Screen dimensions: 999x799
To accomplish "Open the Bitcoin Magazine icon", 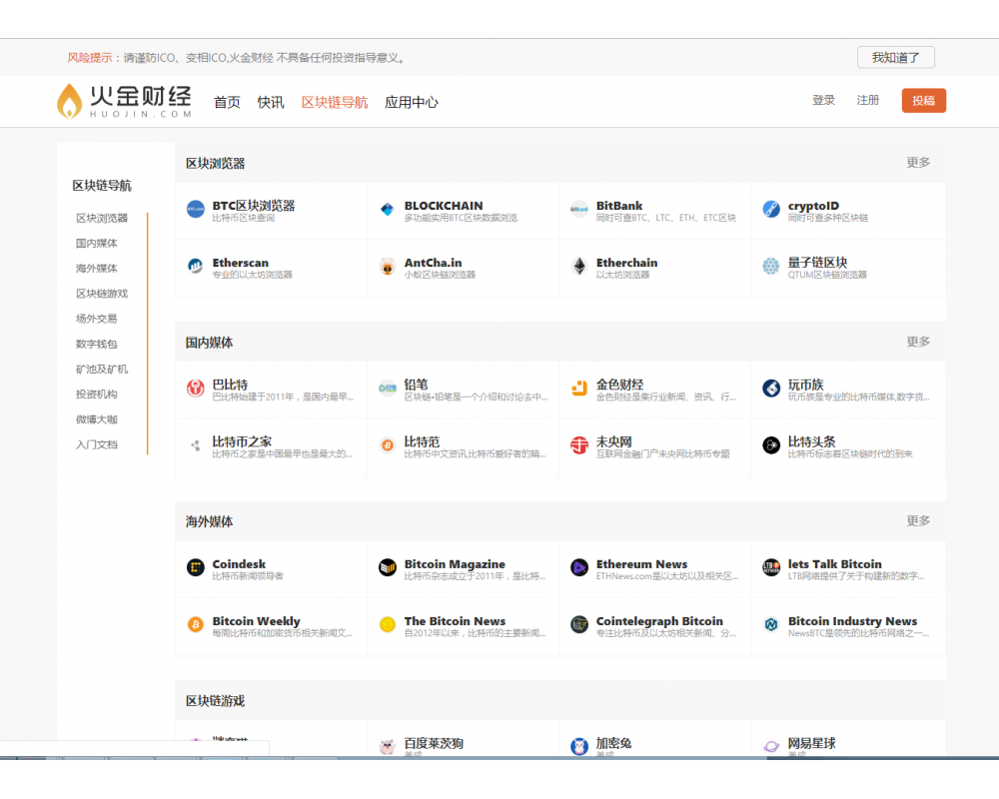I will [x=388, y=567].
